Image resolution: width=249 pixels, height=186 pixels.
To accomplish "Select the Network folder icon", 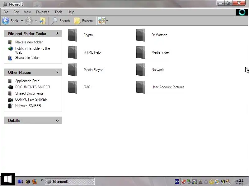I will point(141,70).
